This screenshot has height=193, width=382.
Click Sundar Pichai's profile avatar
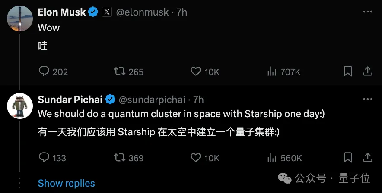pyautogui.click(x=20, y=106)
